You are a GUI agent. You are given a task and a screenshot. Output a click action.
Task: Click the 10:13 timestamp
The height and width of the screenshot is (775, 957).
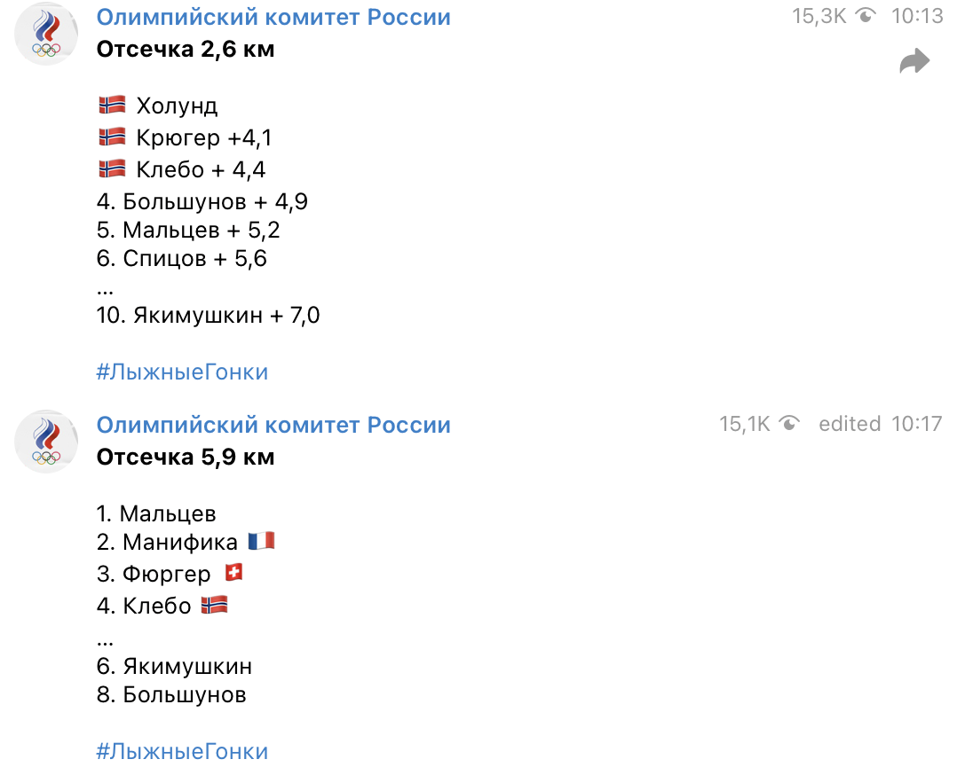click(917, 16)
